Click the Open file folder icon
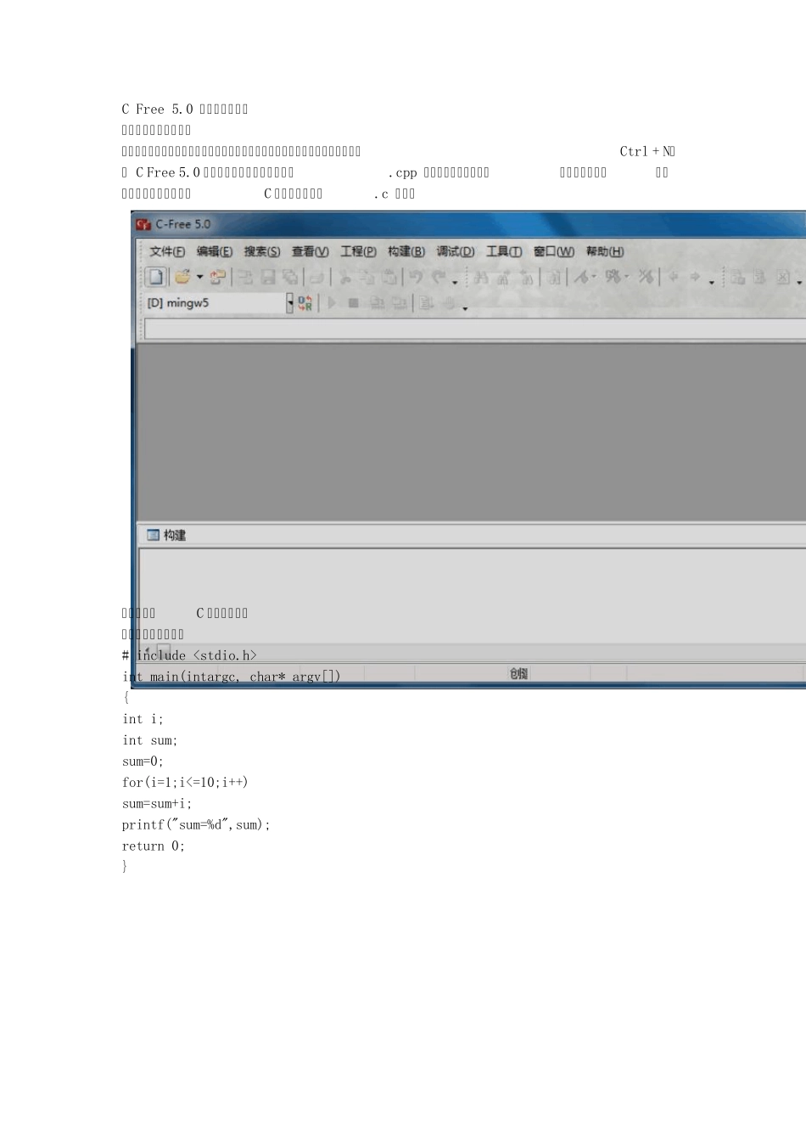Screen dimensions: 806x1141 click(182, 277)
